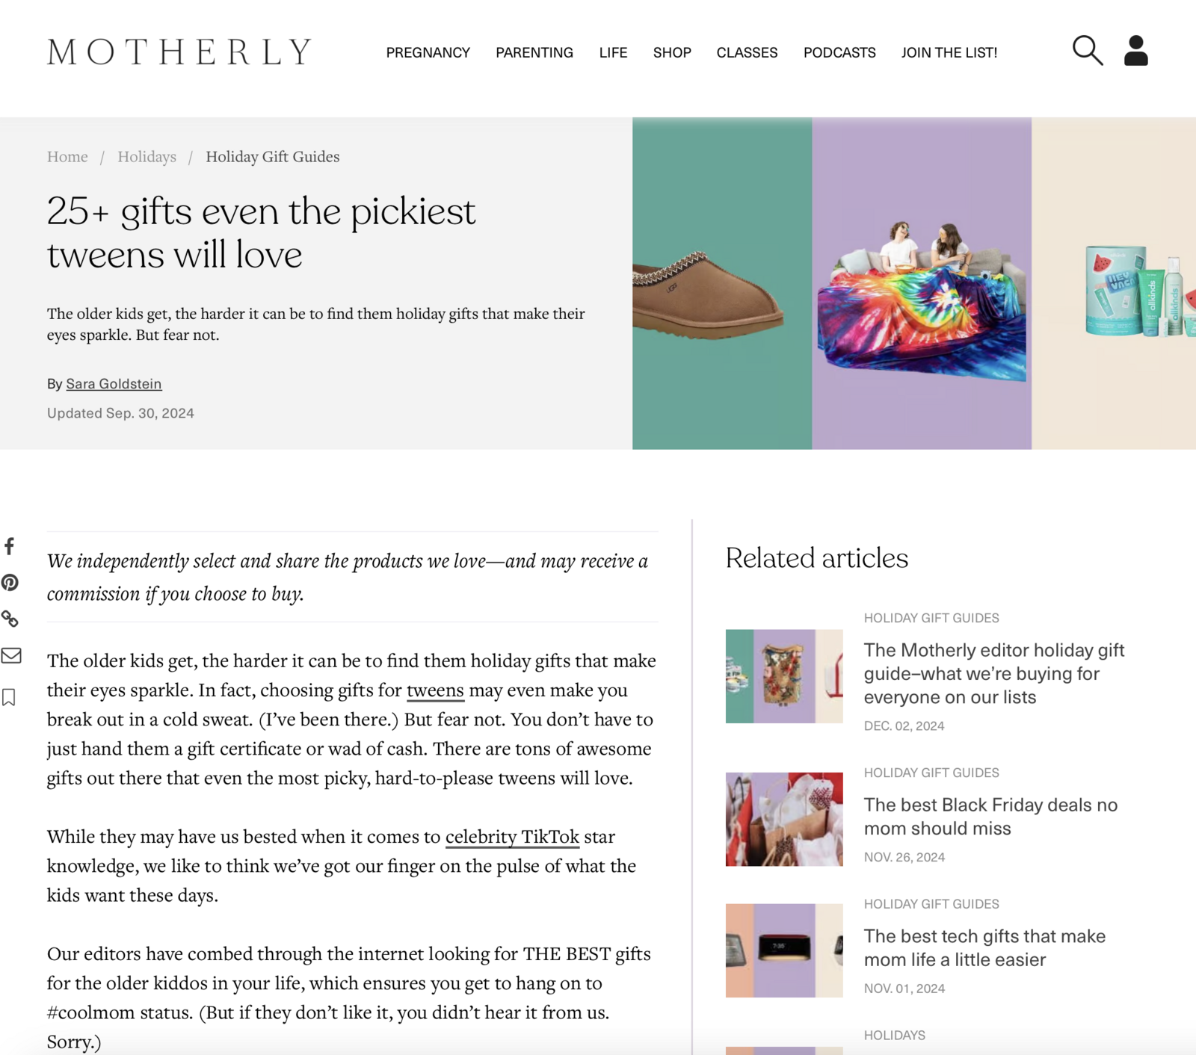Open Black Friday deals article thumbnail
Viewport: 1196px width, 1055px height.
[x=784, y=819]
